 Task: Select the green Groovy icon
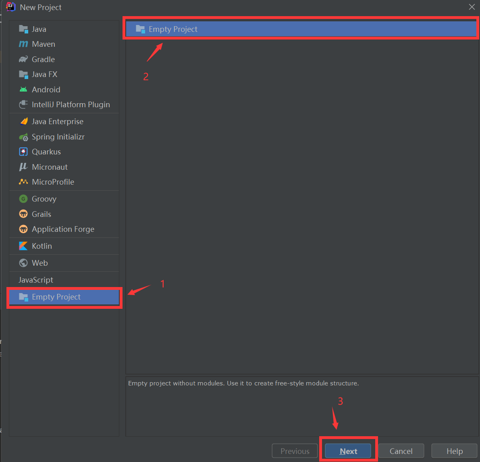point(23,199)
